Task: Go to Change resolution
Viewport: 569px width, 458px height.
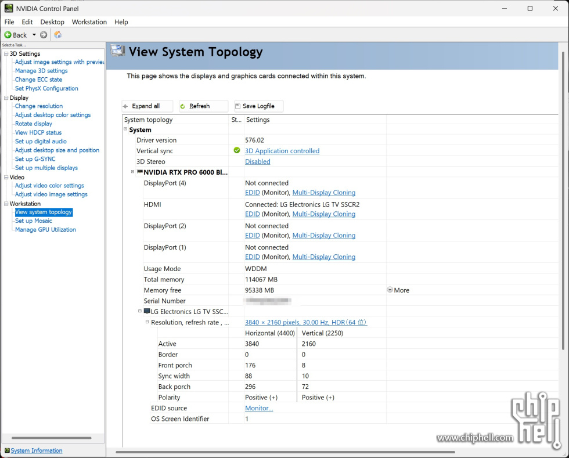Action: click(x=39, y=106)
